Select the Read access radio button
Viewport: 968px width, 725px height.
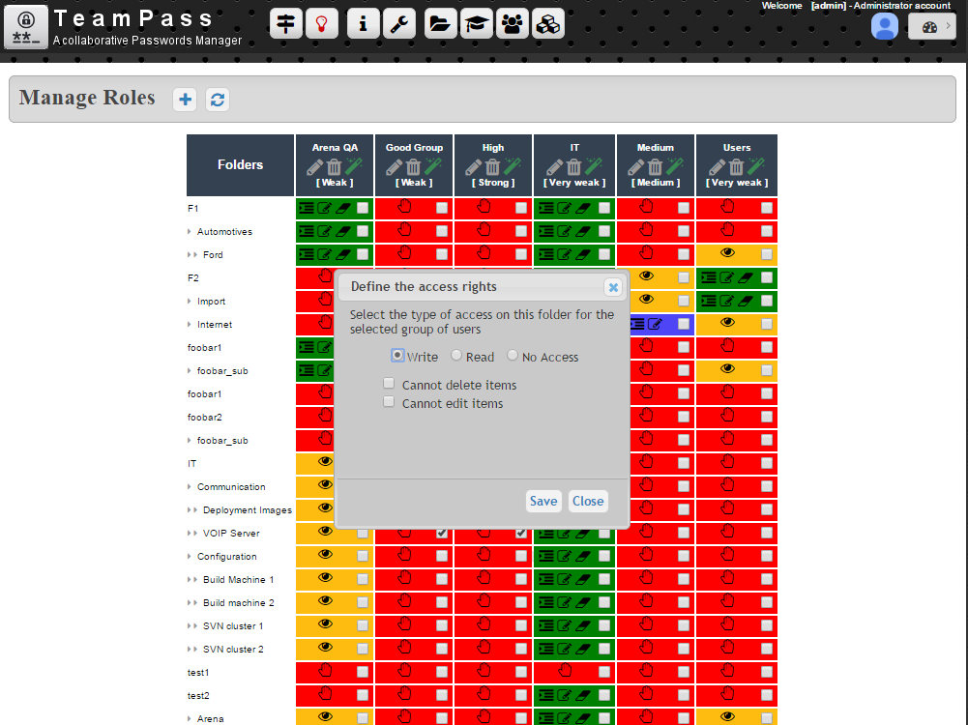[x=456, y=356]
